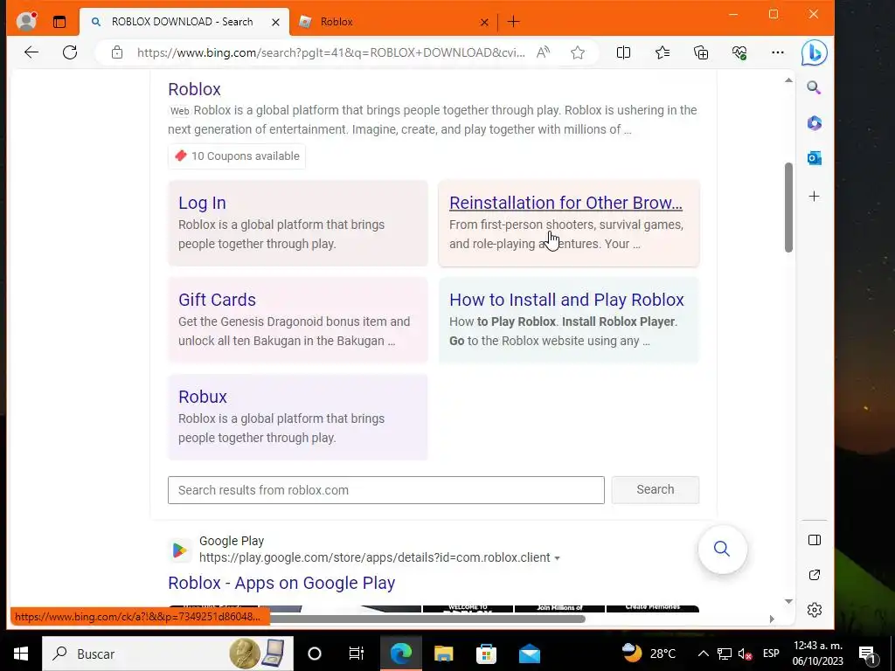895x671 pixels.
Task: Click floating round search button
Action: [x=722, y=549]
